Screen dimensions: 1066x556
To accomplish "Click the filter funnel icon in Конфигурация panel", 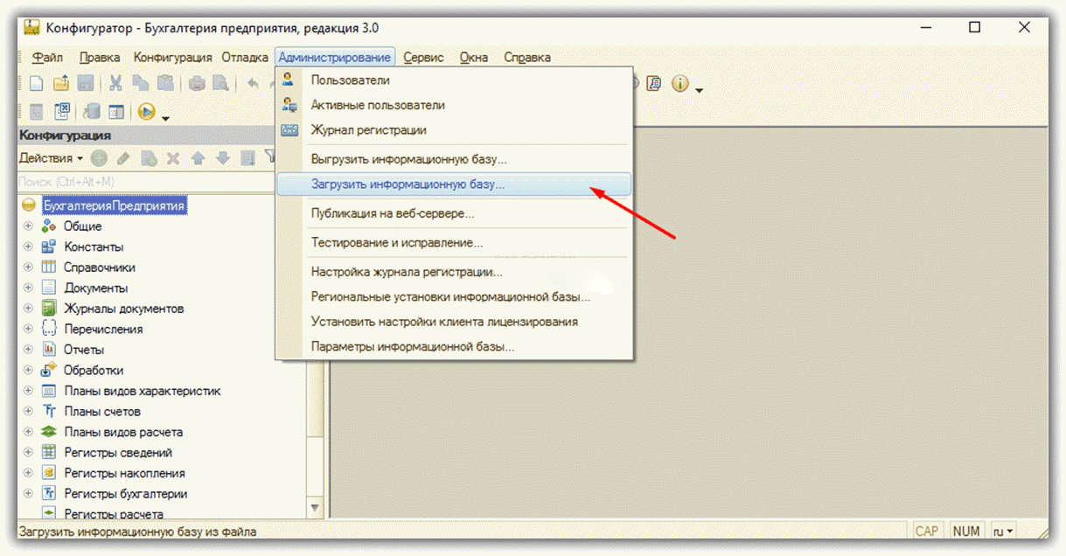I will point(269,158).
